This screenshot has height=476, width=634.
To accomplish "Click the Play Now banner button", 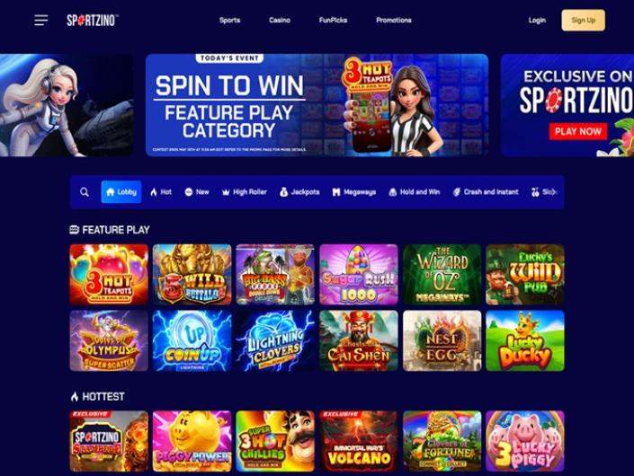I will click(x=578, y=132).
